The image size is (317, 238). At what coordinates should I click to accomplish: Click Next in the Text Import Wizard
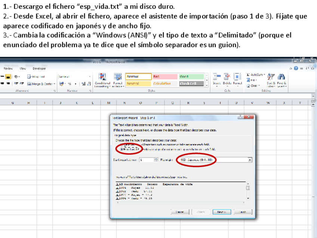pos(222,212)
